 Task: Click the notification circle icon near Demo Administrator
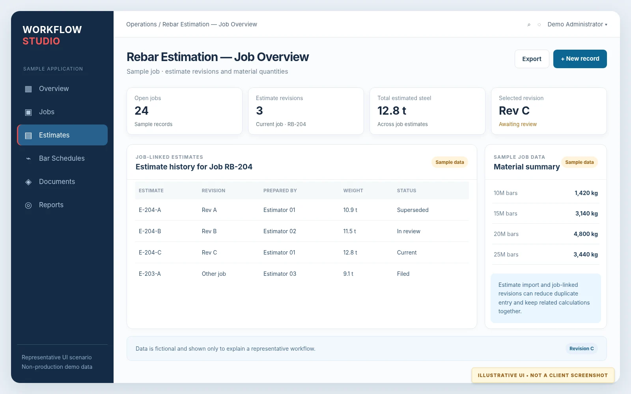pyautogui.click(x=539, y=25)
